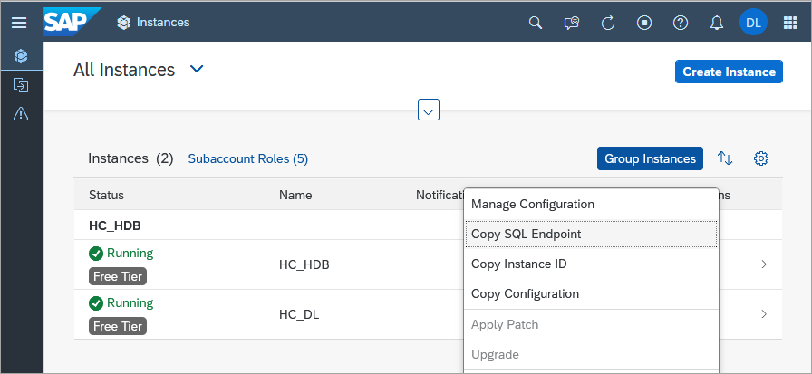Select the Apply Patch menu entry
Screen dimensions: 812x374
pyautogui.click(x=592, y=325)
